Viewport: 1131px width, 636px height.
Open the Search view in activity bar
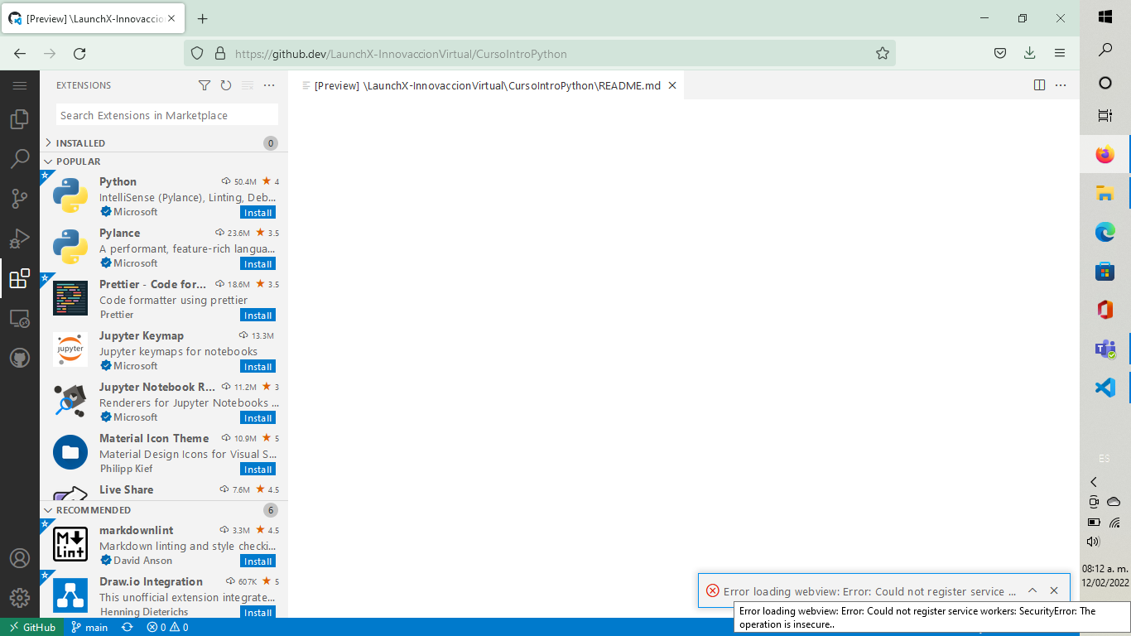click(20, 159)
